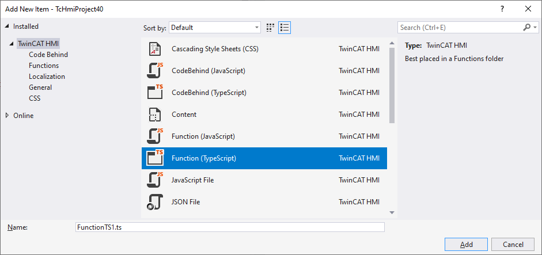Collapse the TwinCAT HMI tree node

13,44
